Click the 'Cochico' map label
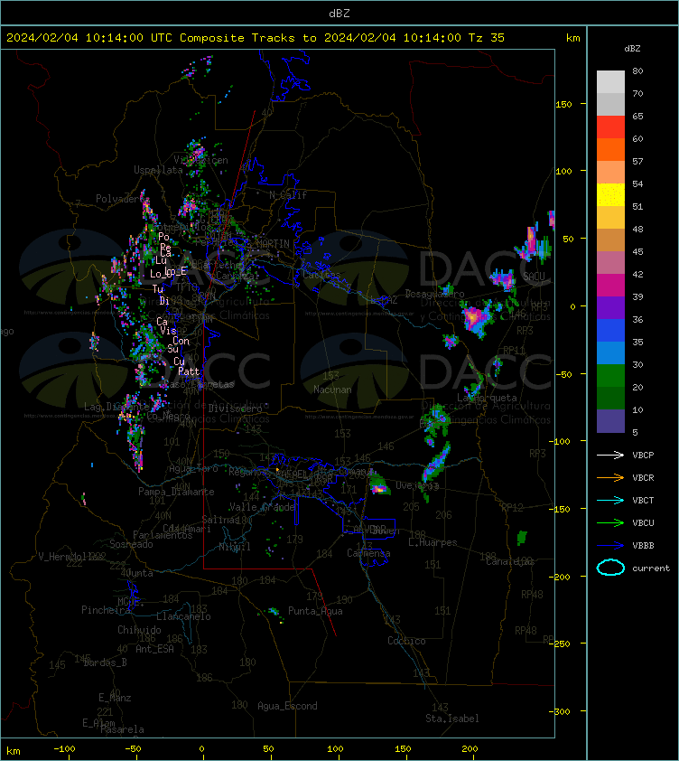The image size is (679, 761). pyautogui.click(x=406, y=641)
